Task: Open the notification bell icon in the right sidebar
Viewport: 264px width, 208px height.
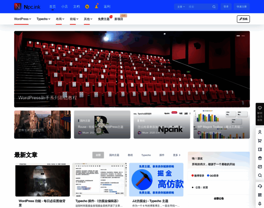Action: tap(260, 203)
